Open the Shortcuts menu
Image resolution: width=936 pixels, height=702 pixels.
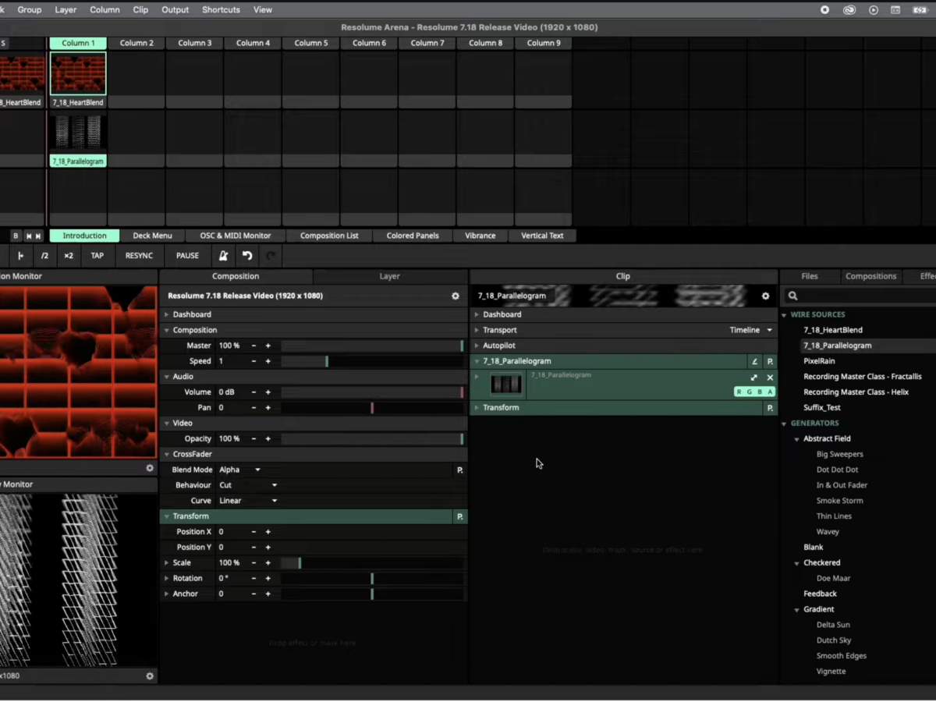tap(221, 10)
